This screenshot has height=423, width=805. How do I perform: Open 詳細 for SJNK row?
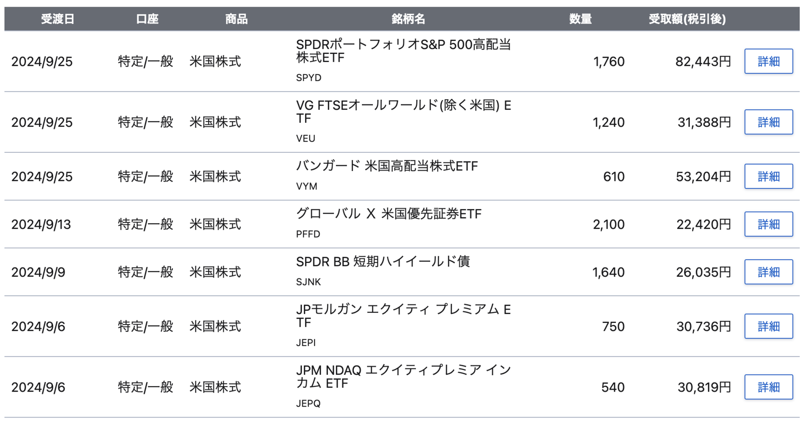768,272
